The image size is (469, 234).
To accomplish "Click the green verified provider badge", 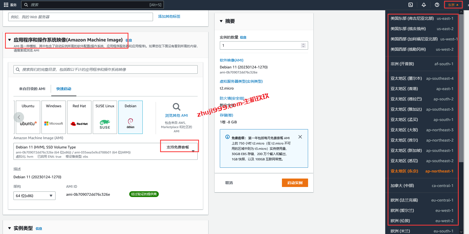I will click(144, 194).
